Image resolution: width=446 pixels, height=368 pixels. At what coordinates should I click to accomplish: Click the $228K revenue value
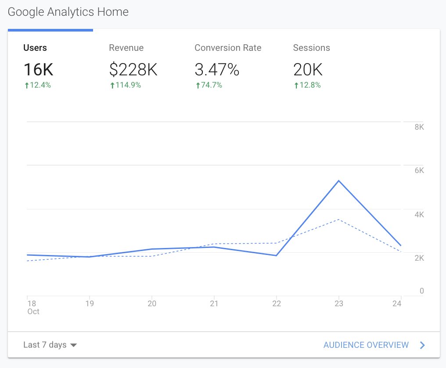[x=133, y=70]
